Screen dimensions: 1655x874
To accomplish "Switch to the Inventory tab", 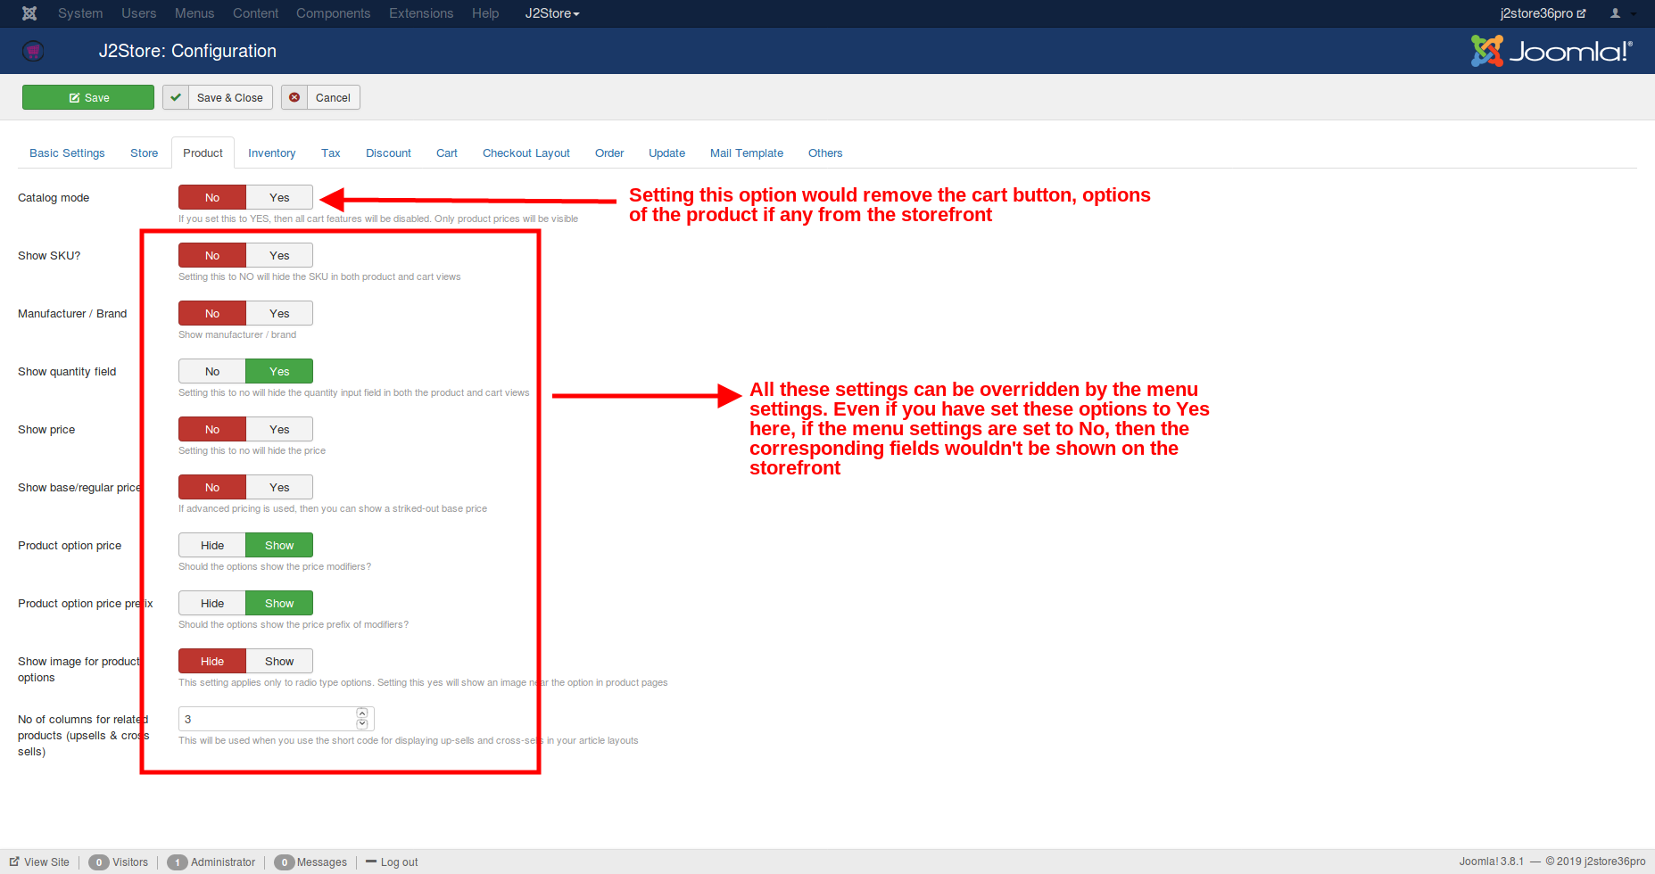I will point(271,153).
